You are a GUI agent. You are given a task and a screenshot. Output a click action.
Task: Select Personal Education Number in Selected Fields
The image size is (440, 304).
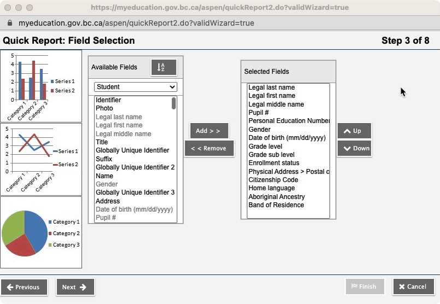pos(289,121)
